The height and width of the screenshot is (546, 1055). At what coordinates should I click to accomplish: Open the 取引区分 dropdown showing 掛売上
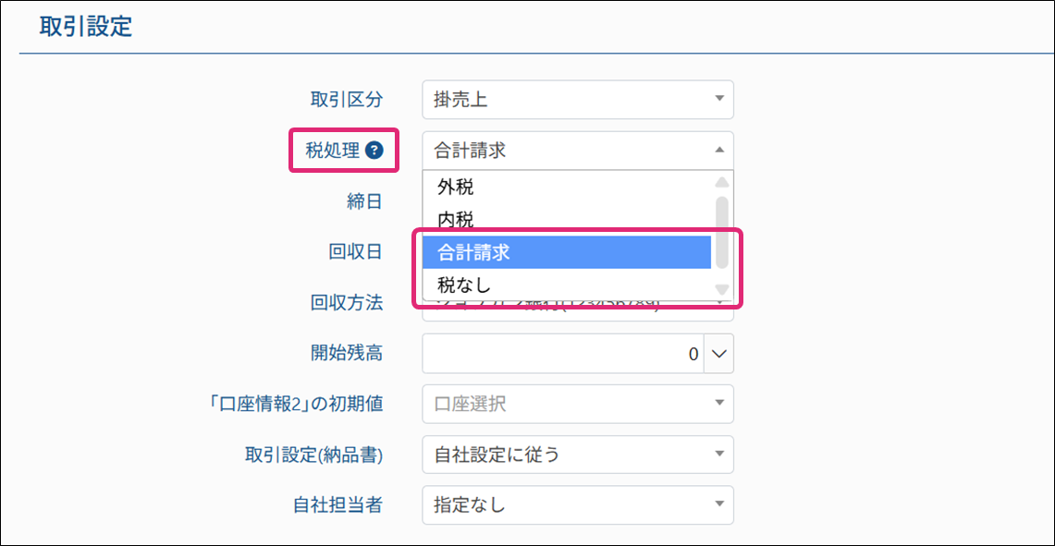pyautogui.click(x=577, y=100)
